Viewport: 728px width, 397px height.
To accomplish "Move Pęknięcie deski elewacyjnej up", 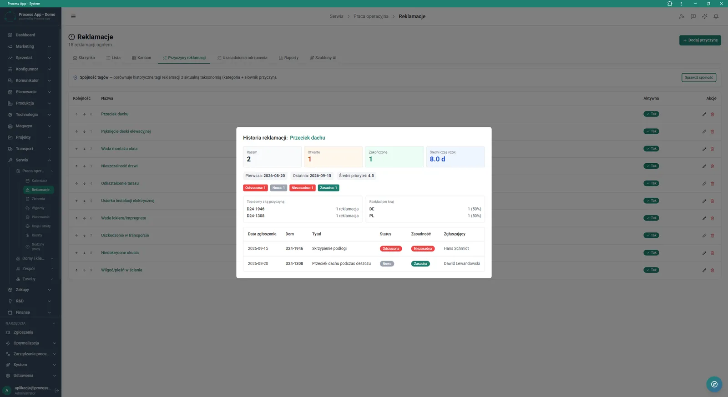I will coord(76,131).
